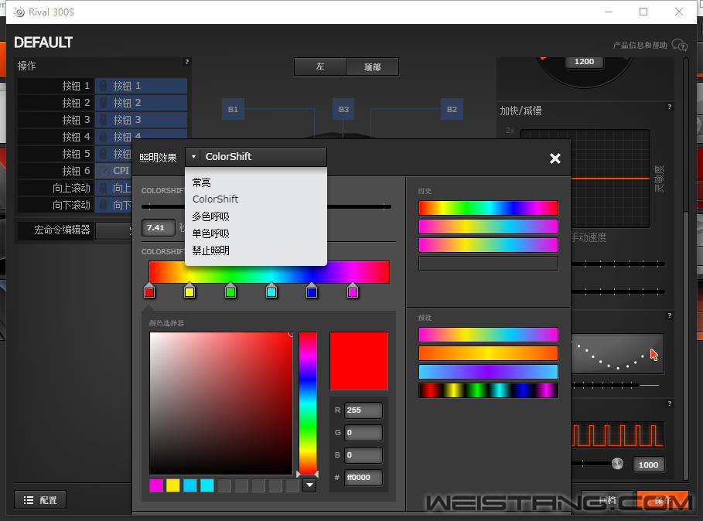Click the speech-bubble help icon beside 产品信息和帮助
703x521 pixels.
pos(680,46)
